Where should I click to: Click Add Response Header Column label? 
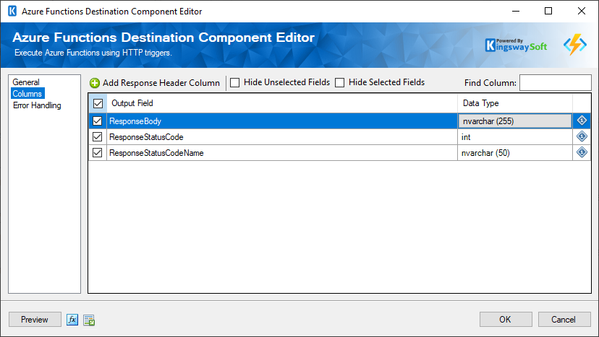coord(161,83)
